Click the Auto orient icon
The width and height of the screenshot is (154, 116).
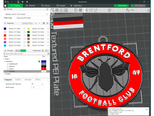pyautogui.click(x=62, y=10)
